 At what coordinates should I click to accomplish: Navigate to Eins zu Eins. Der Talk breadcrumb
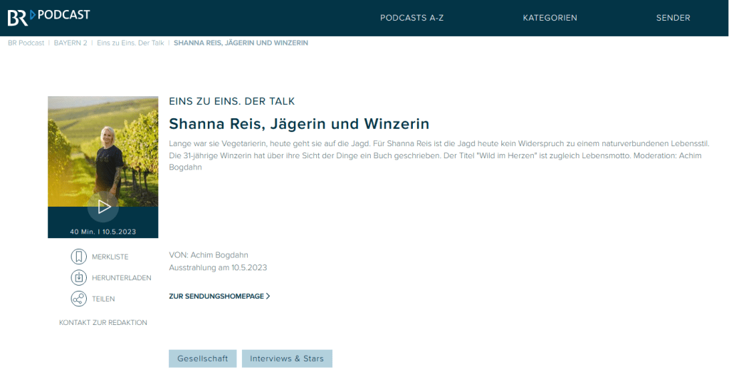click(130, 43)
